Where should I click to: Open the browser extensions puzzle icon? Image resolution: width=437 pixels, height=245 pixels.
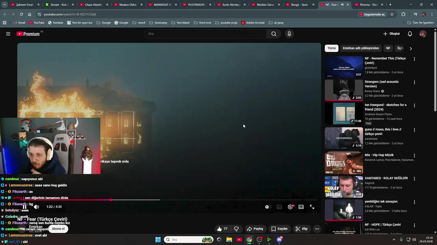tap(403, 14)
